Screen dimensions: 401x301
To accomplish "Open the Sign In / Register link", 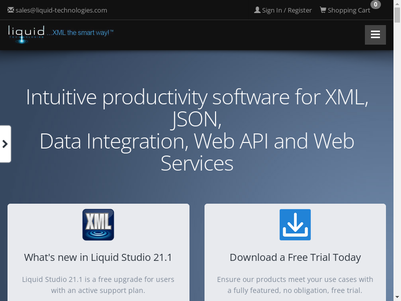I will (x=287, y=10).
